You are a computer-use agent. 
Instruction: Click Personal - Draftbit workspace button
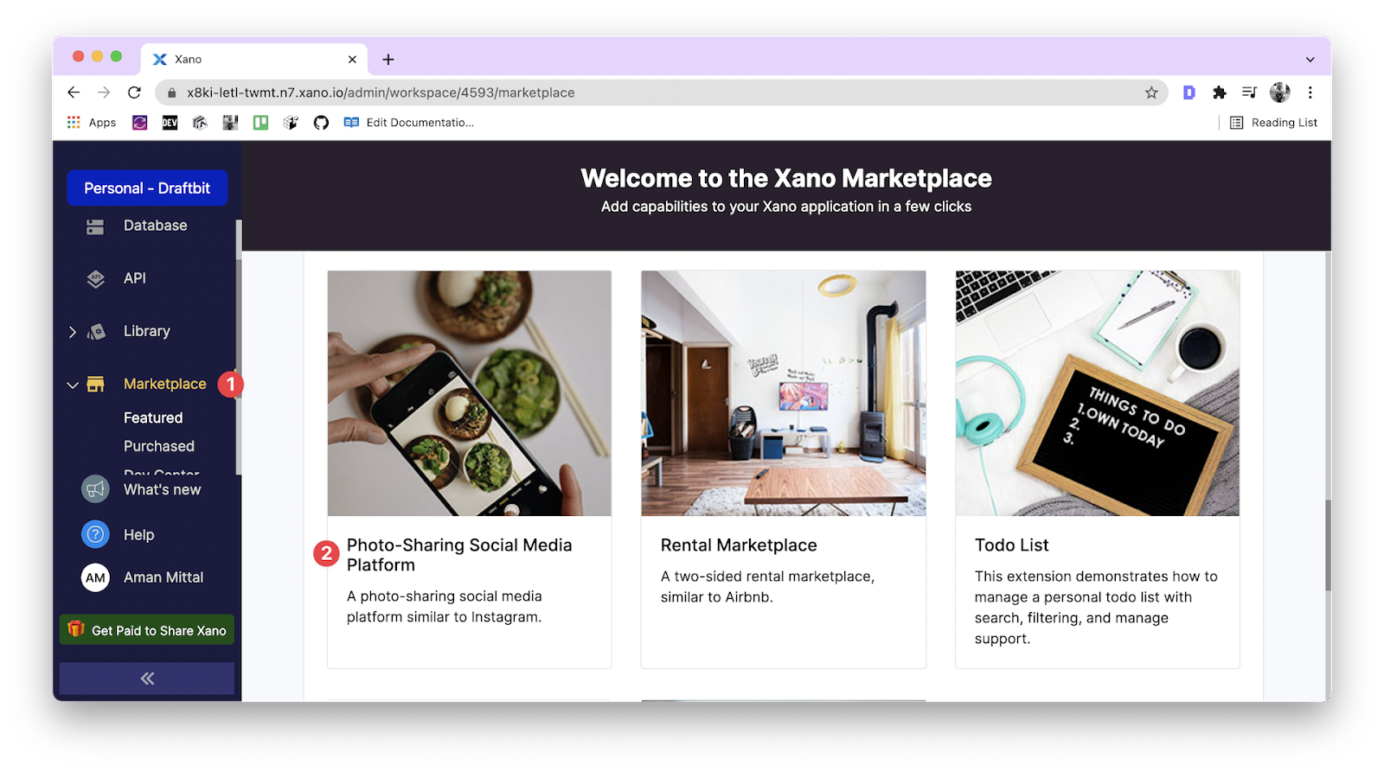(147, 188)
